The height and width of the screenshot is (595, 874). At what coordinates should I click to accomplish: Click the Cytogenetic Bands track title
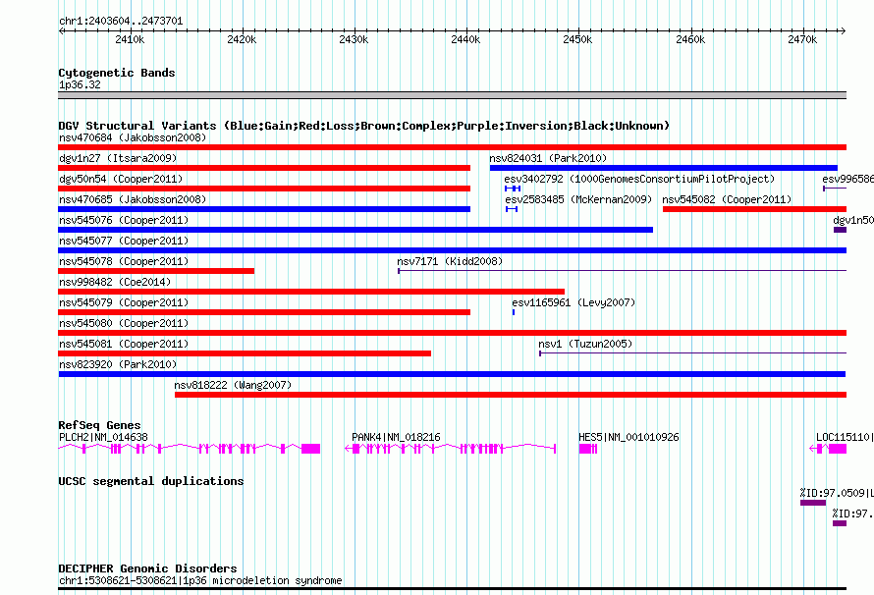coord(117,73)
